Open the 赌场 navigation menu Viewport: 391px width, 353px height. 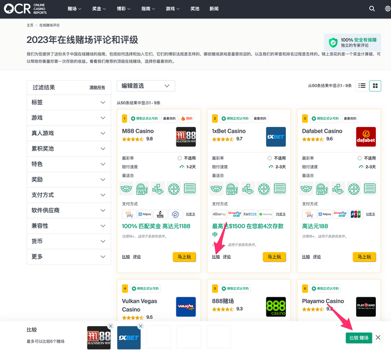pos(74,9)
